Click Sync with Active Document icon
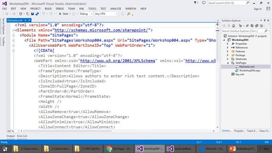This screenshot has height=153, width=272. [247, 25]
